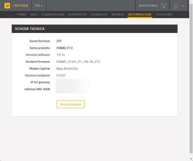This screenshot has width=193, height=161.
Task: Expand the user account dropdown arrow
Action: coord(184,6)
